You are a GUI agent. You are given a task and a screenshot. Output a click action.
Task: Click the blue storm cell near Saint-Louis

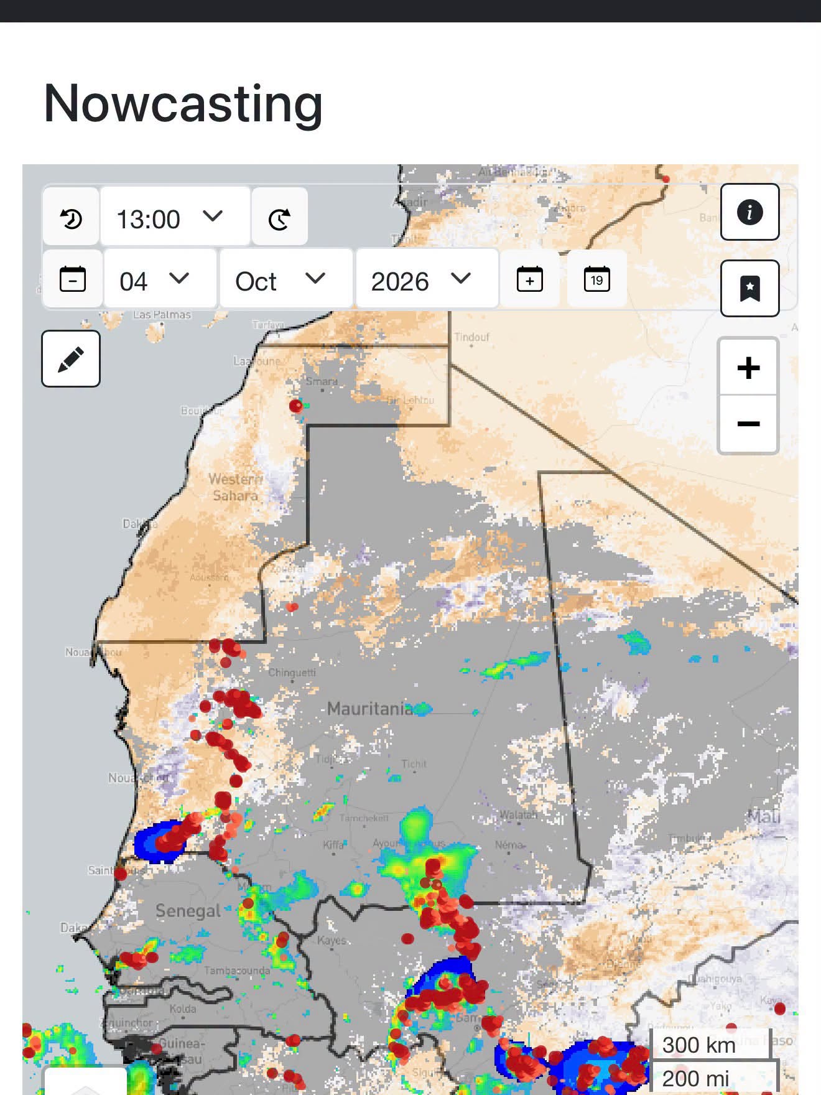click(x=155, y=842)
